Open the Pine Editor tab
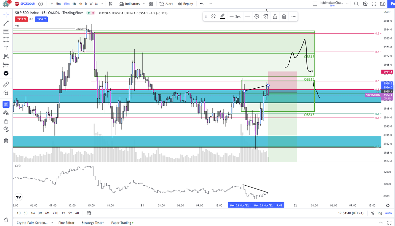 click(66, 223)
